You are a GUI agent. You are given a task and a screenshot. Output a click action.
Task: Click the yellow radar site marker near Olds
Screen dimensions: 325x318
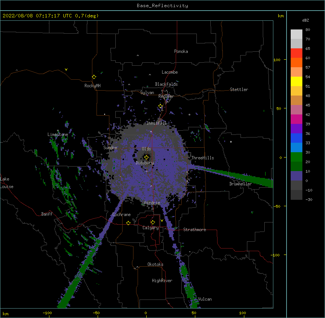[x=146, y=157]
